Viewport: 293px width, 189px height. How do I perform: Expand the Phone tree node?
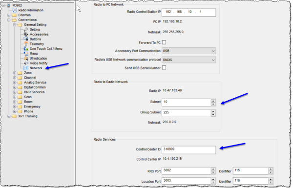point(15,111)
